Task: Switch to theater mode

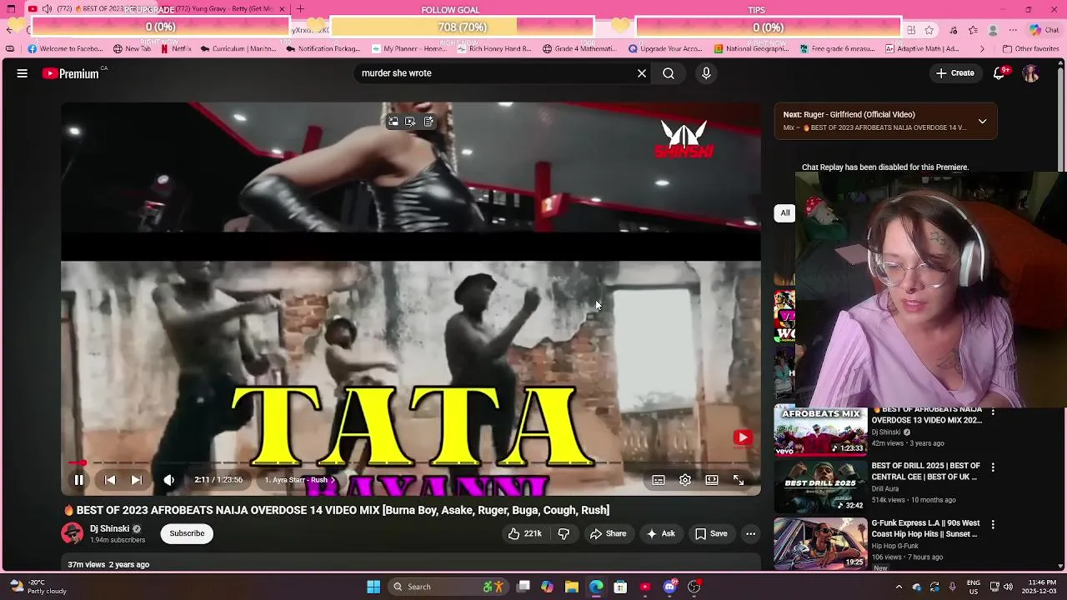Action: click(712, 480)
